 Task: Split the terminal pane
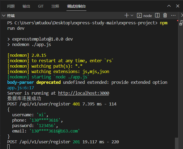(157, 15)
